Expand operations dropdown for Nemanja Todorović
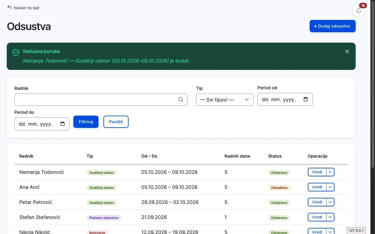 tap(330, 172)
